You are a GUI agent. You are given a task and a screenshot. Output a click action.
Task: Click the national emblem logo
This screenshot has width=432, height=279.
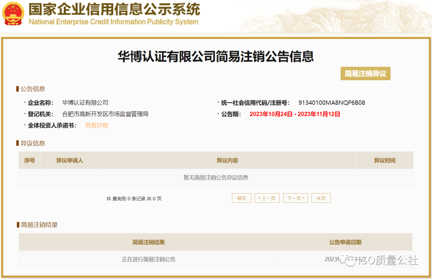(x=13, y=14)
